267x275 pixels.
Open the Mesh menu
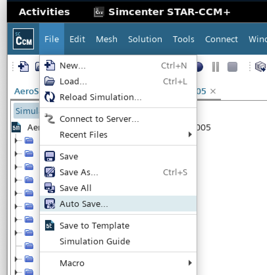(107, 39)
